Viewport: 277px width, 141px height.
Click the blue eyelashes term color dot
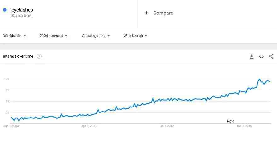[5, 10]
